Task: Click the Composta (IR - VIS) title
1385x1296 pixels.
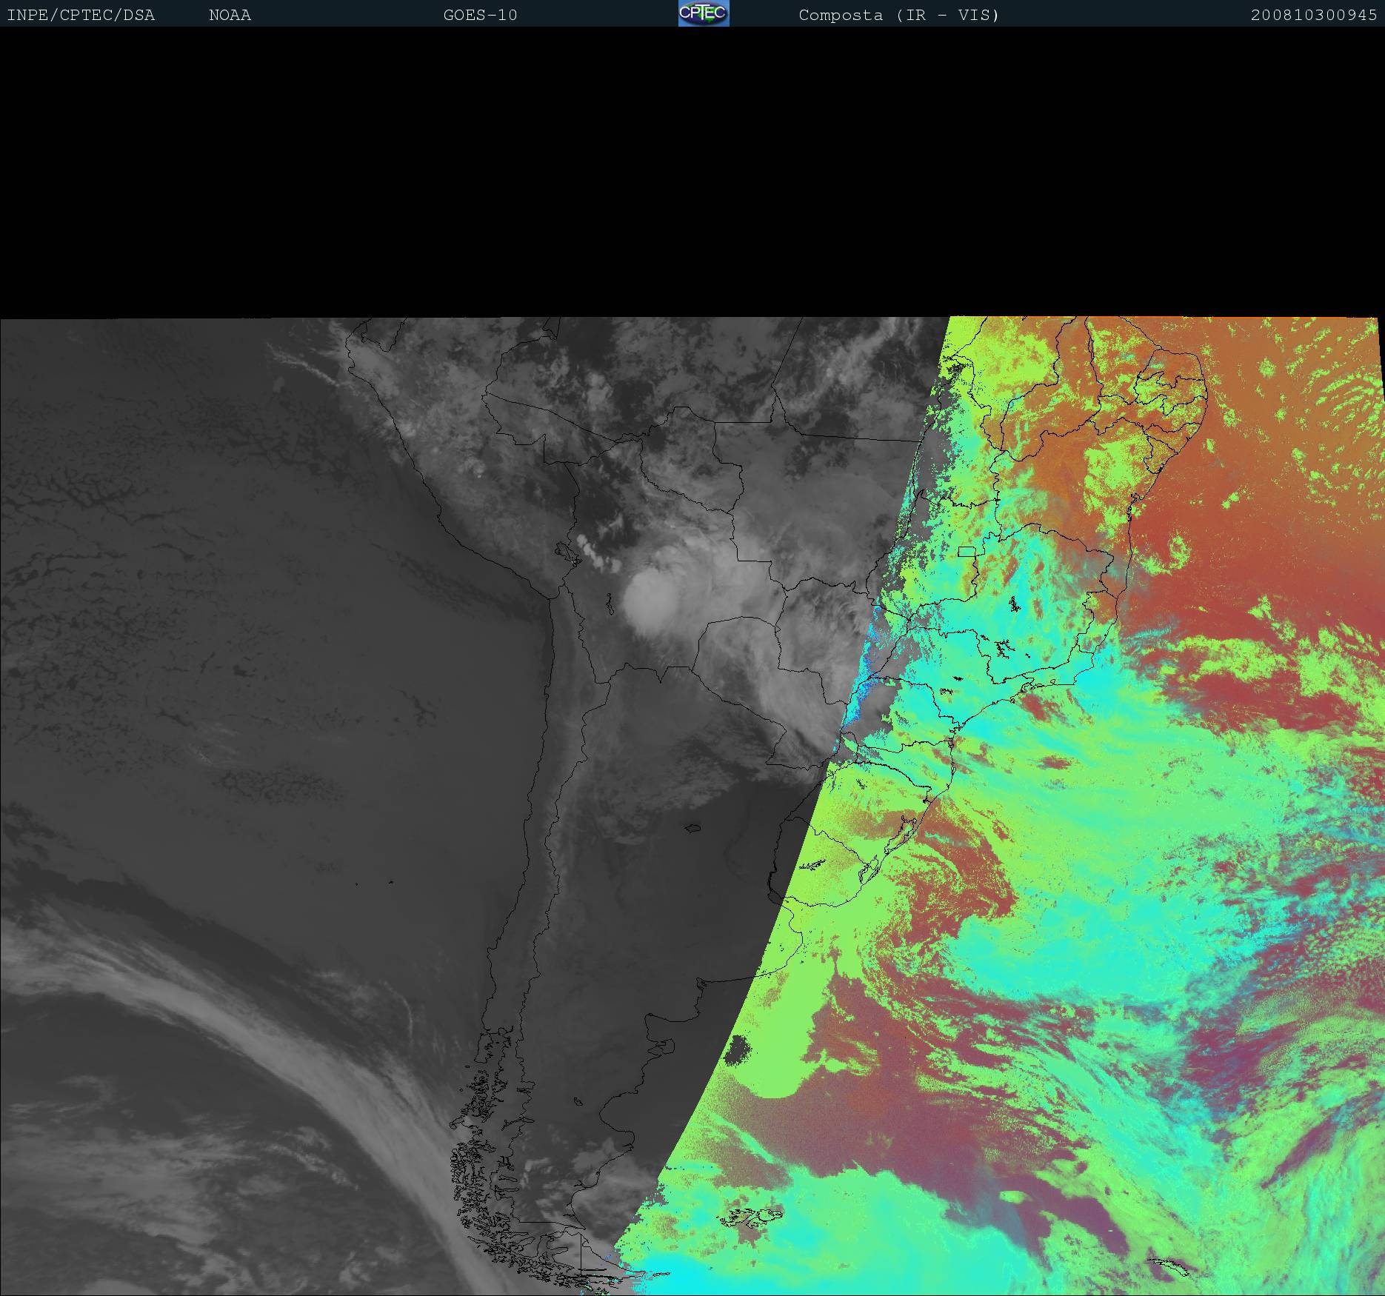Action: coord(898,15)
